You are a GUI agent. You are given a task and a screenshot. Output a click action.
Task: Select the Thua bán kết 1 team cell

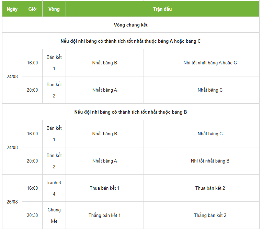pyautogui.click(x=104, y=188)
